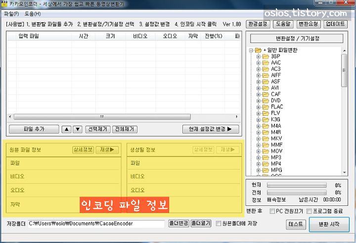Open the 파일(F) menu
356x243 pixels.
(x=11, y=14)
